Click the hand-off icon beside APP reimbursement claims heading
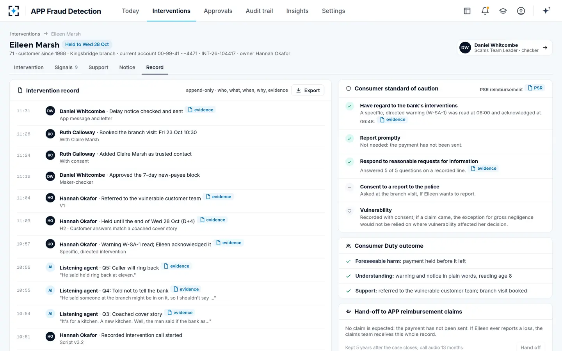Image resolution: width=562 pixels, height=351 pixels. (349, 312)
